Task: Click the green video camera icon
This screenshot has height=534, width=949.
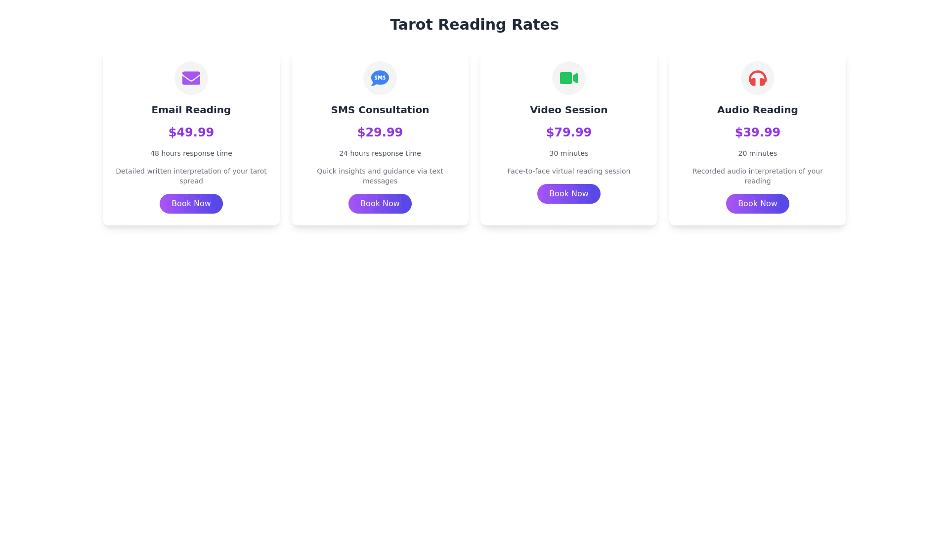Action: (x=568, y=78)
